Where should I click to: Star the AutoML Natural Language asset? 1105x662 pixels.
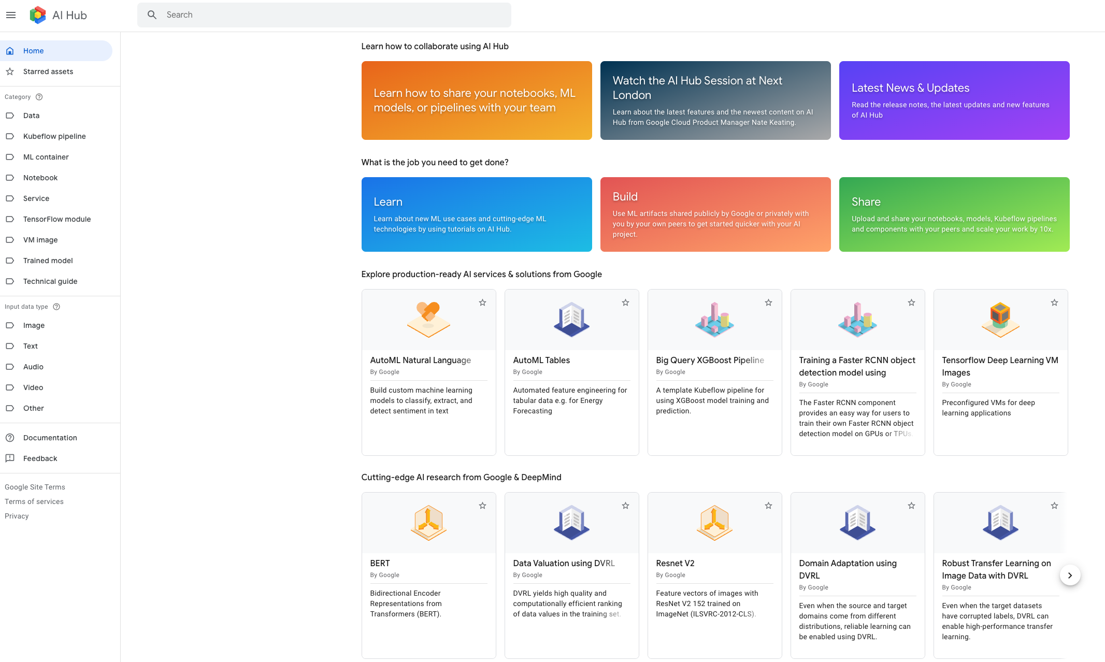482,303
